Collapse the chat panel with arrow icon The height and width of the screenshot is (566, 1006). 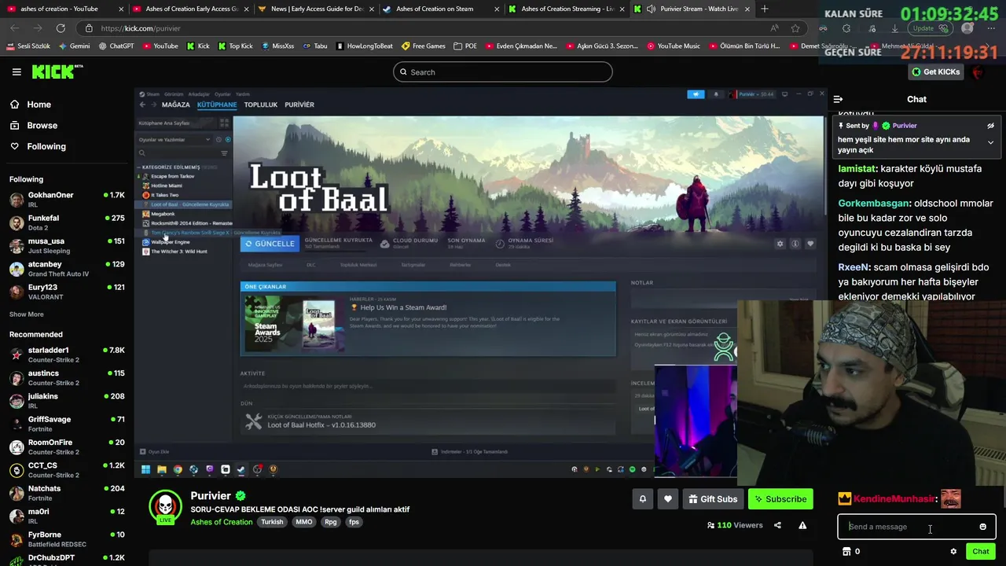(838, 99)
